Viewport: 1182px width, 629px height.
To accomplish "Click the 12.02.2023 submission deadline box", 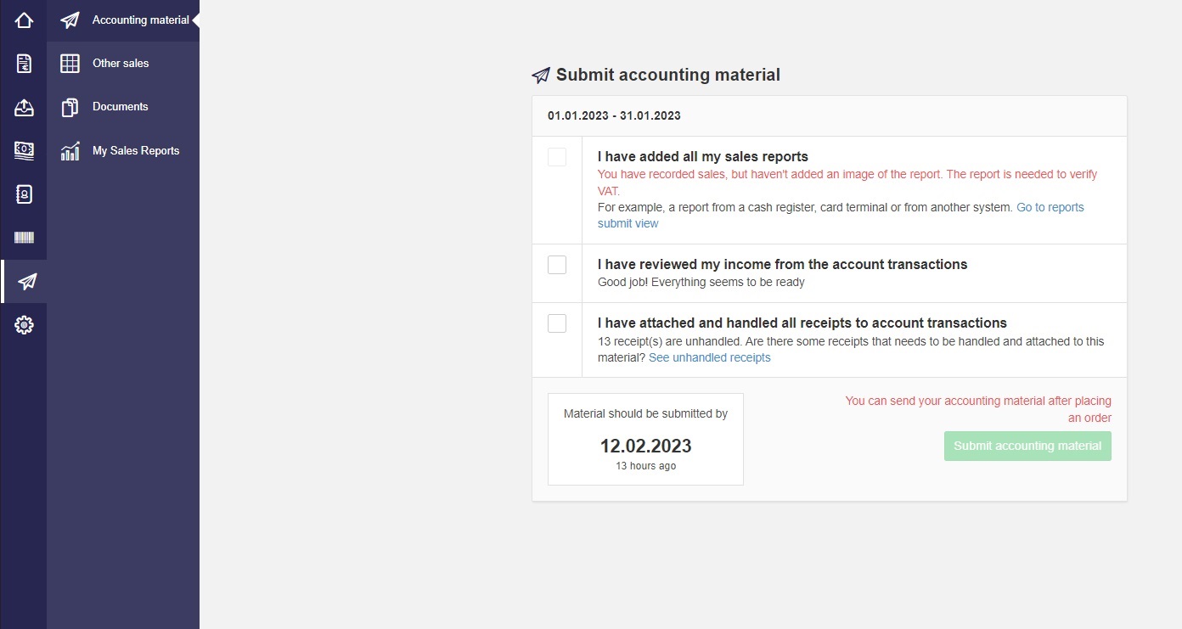I will tap(645, 439).
